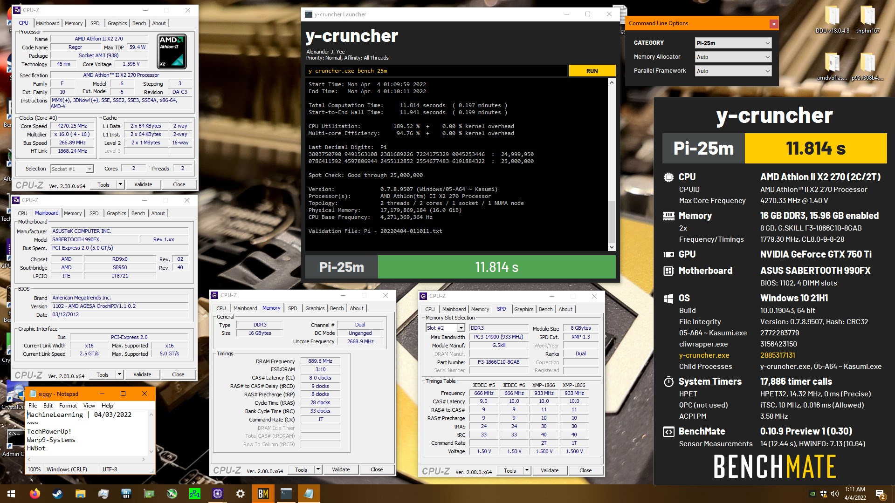Click the MachineLearning line in Notepad
The width and height of the screenshot is (895, 503).
pyautogui.click(x=79, y=415)
